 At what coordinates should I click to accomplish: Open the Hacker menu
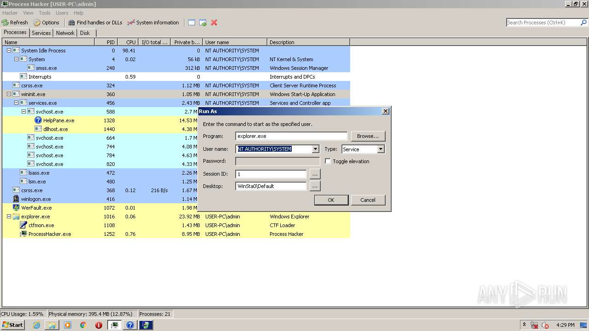10,13
